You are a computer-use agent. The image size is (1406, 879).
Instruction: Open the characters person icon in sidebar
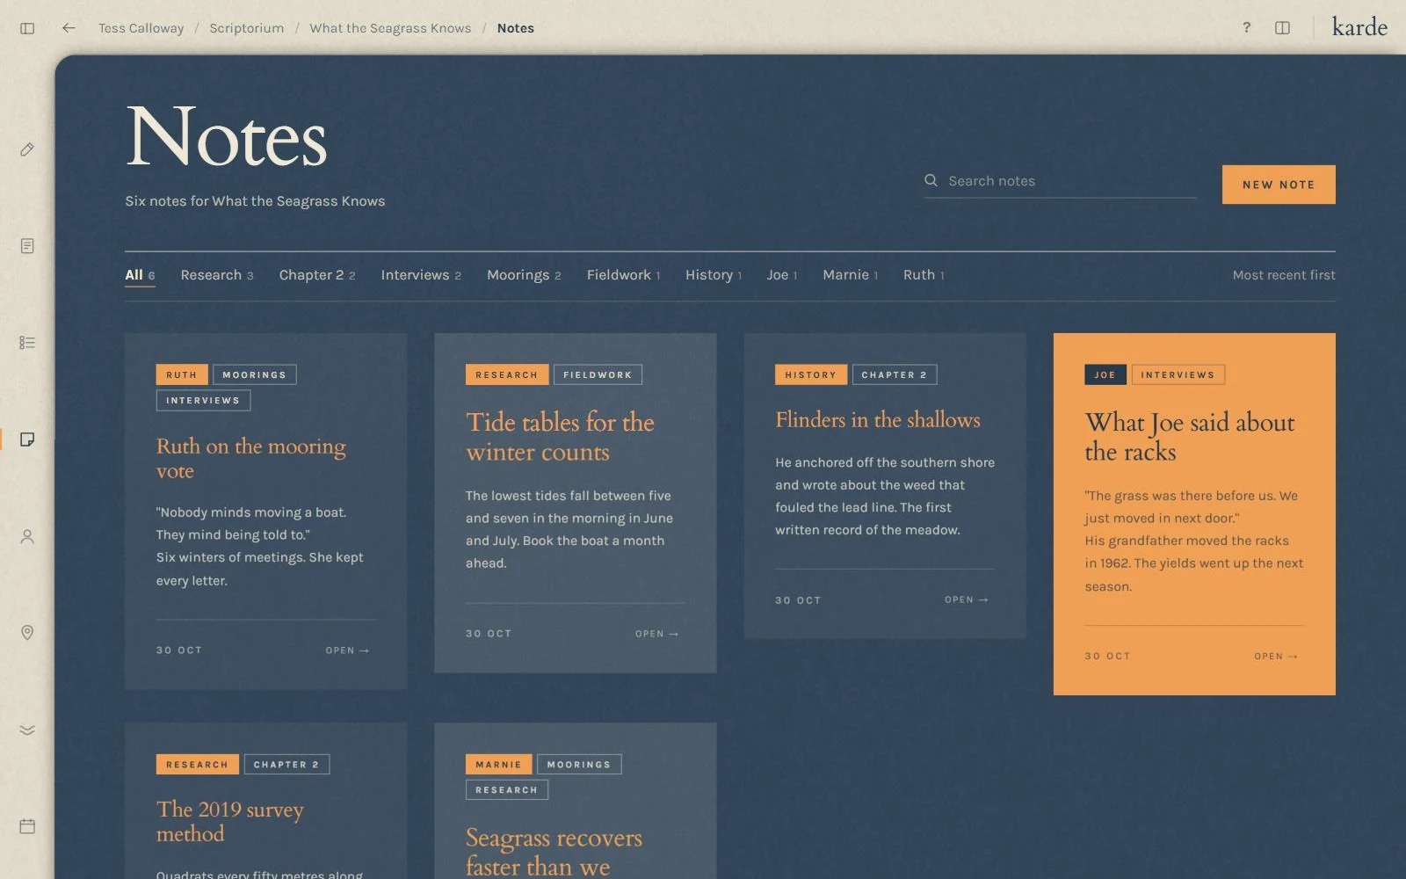(x=27, y=536)
